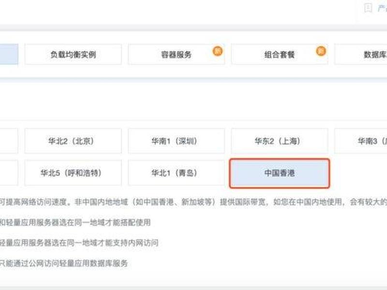The height and width of the screenshot is (290, 387).
Task: Choose region 华北5（呼和浩特）
Action: [x=73, y=173]
